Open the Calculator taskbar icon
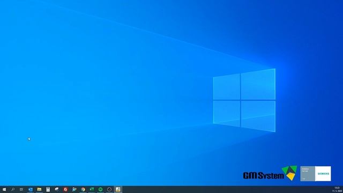This screenshot has width=343, height=193. click(x=48, y=189)
